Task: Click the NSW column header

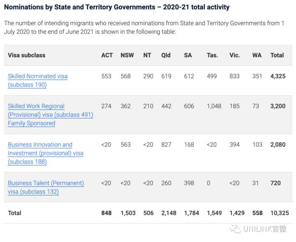Action: click(127, 55)
